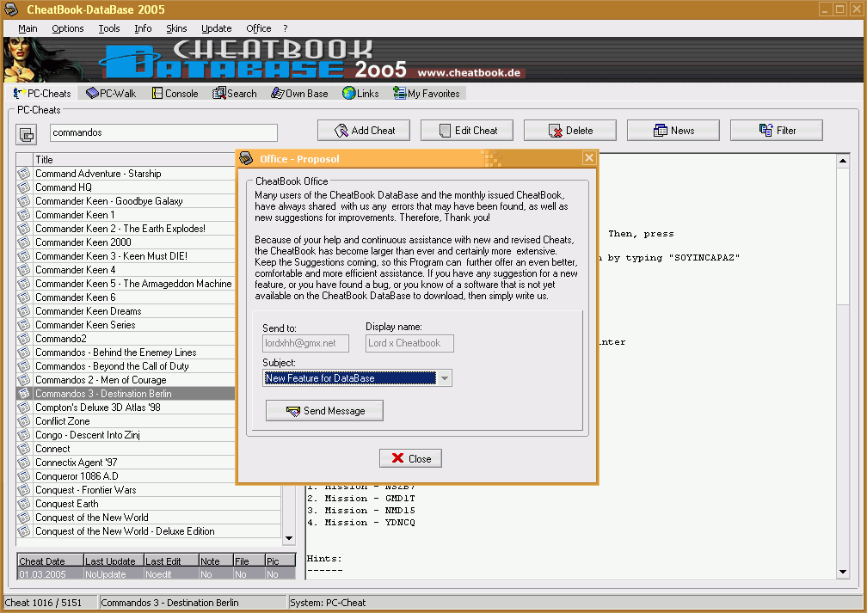Viewport: 867px width, 613px height.
Task: Click the list view icon beside search box
Action: 27,134
